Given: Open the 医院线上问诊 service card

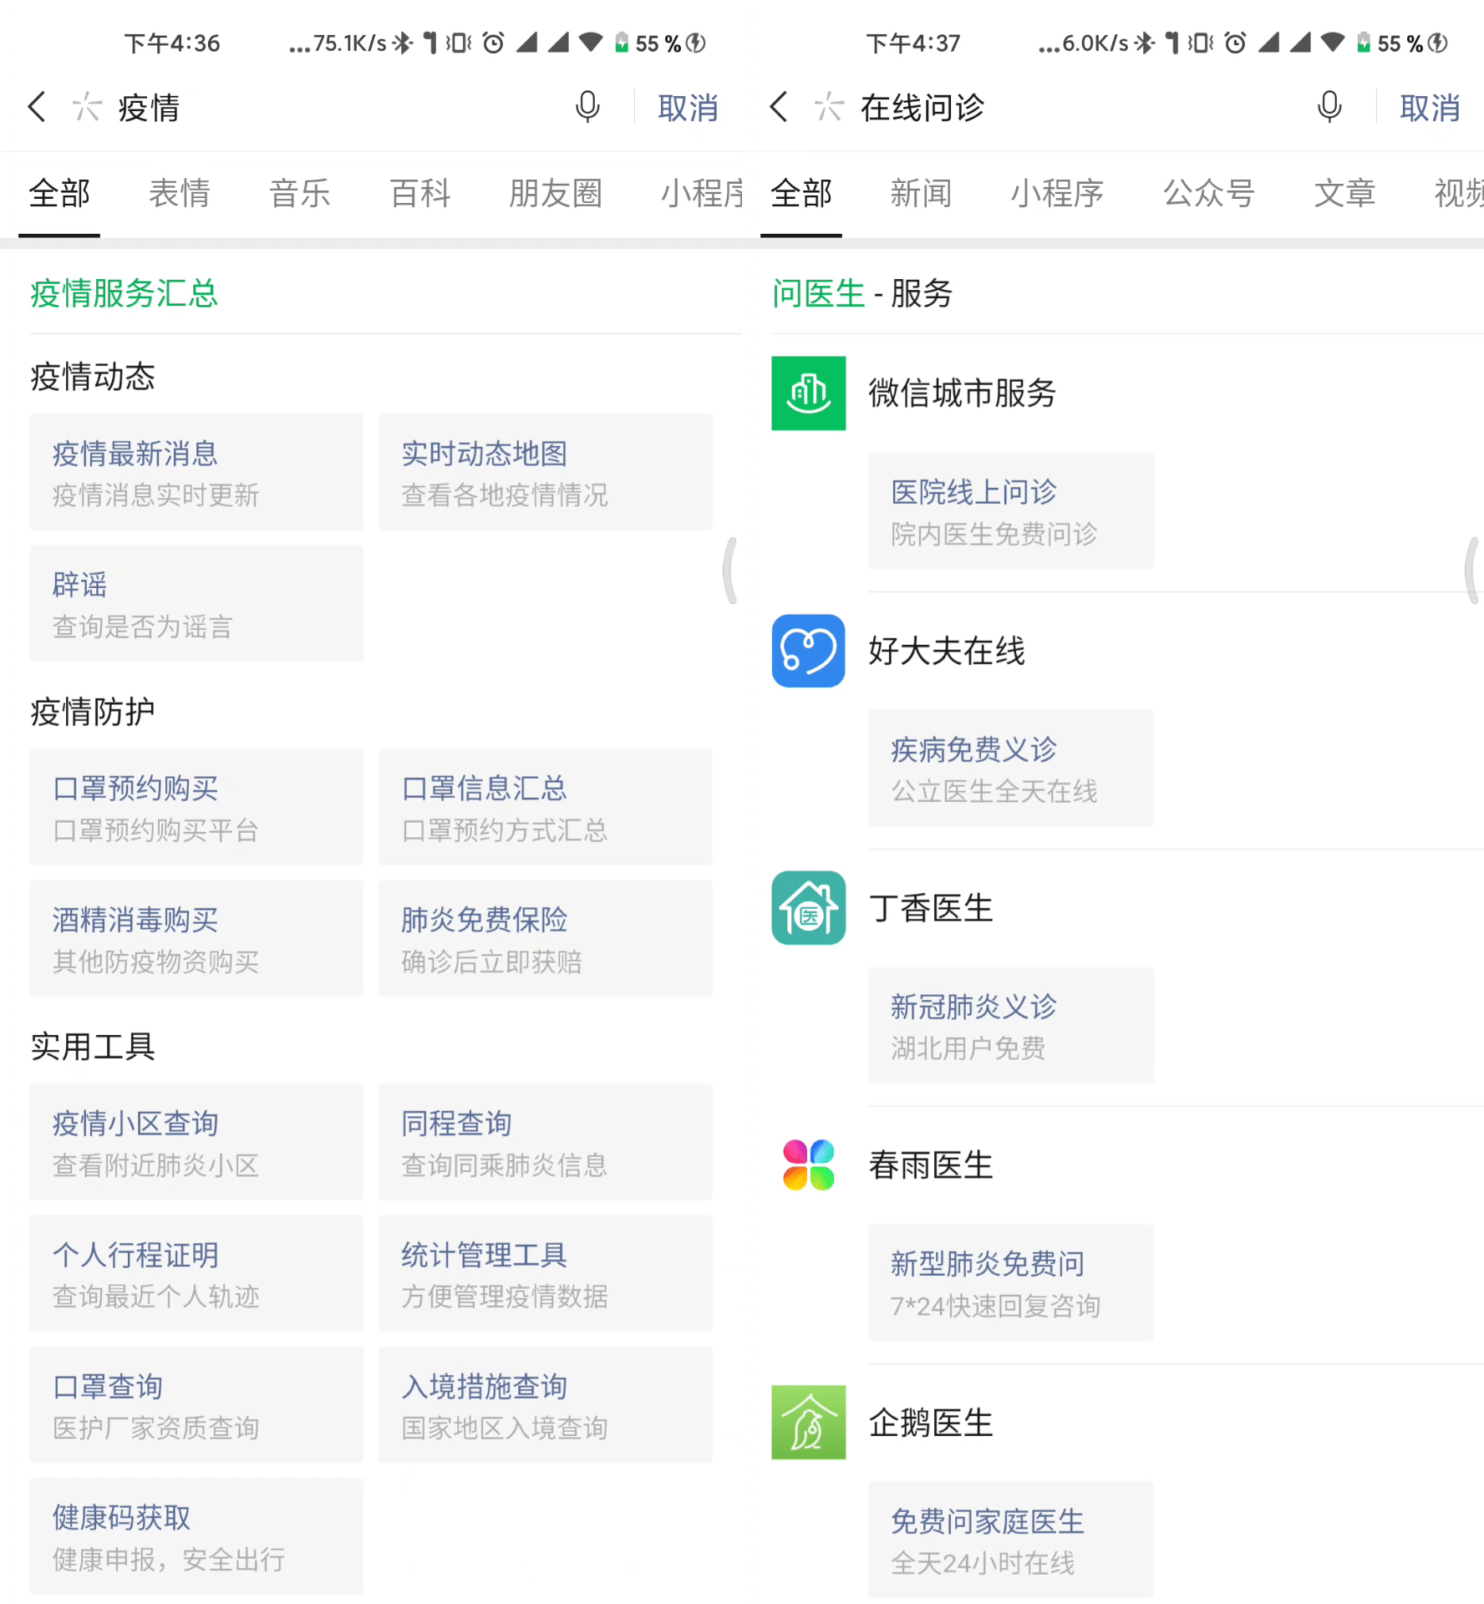Looking at the screenshot, I should [1011, 511].
